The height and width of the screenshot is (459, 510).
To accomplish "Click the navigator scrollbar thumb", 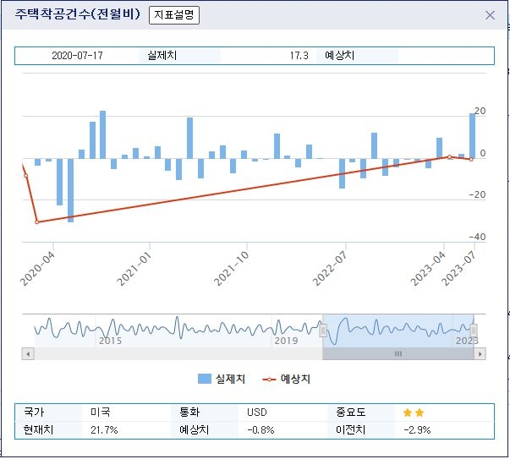I will [398, 353].
